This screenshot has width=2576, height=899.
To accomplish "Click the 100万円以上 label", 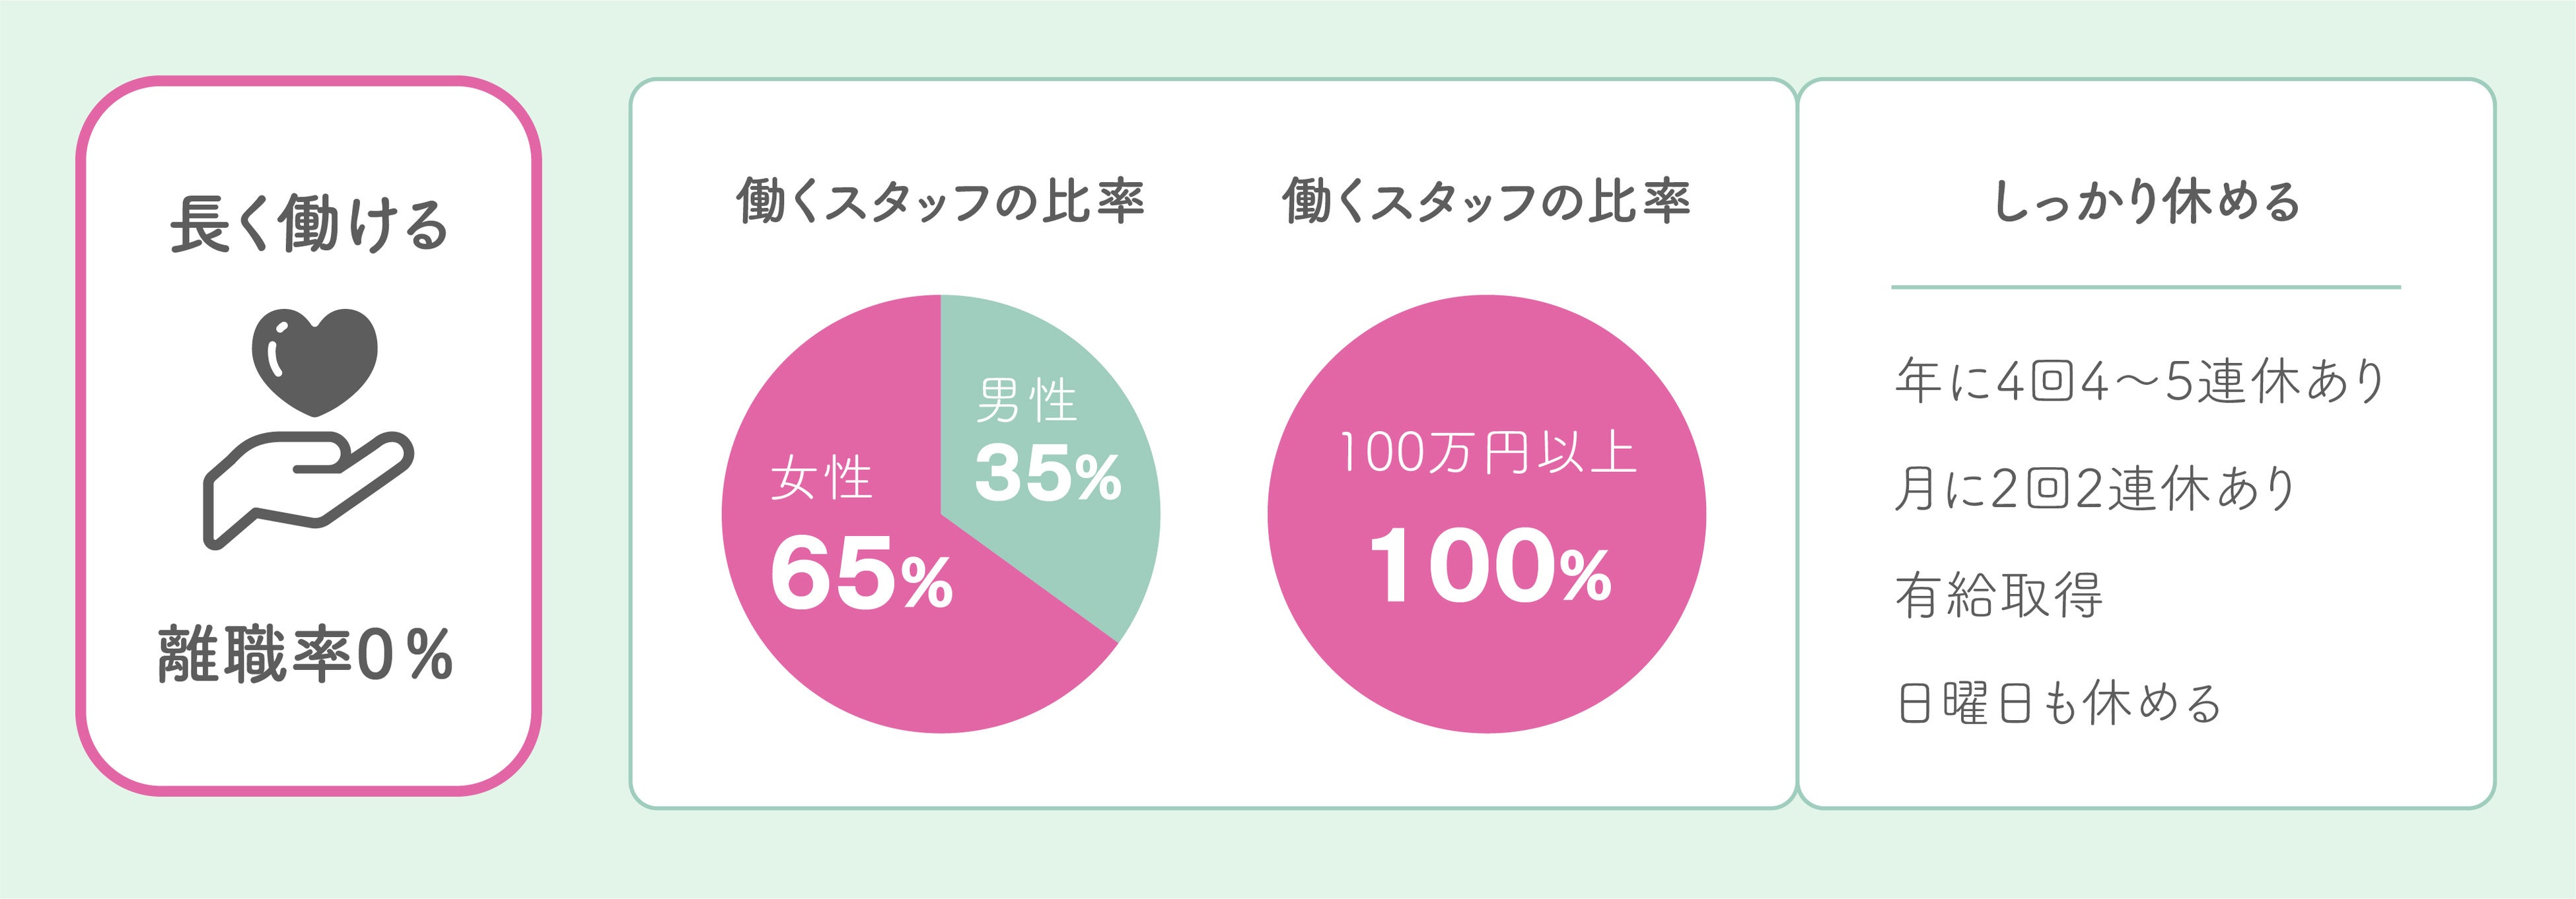I will pos(1487,453).
